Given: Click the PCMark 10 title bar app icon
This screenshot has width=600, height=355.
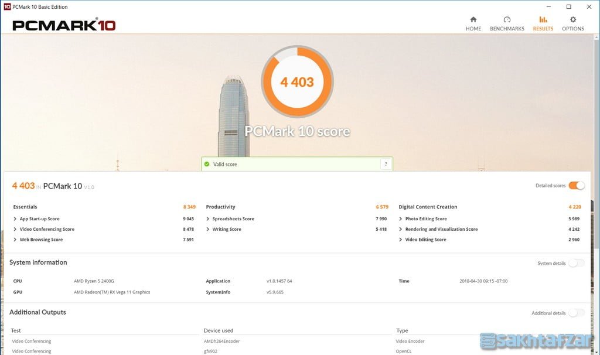Looking at the screenshot, I should click(x=7, y=7).
